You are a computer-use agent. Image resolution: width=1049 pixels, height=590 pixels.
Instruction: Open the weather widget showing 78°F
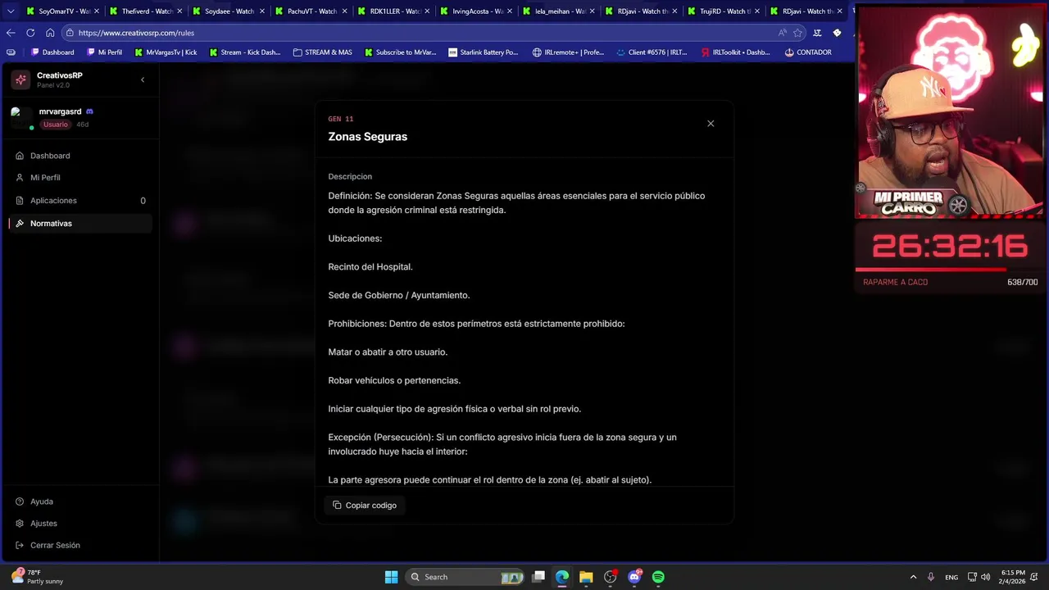click(37, 577)
